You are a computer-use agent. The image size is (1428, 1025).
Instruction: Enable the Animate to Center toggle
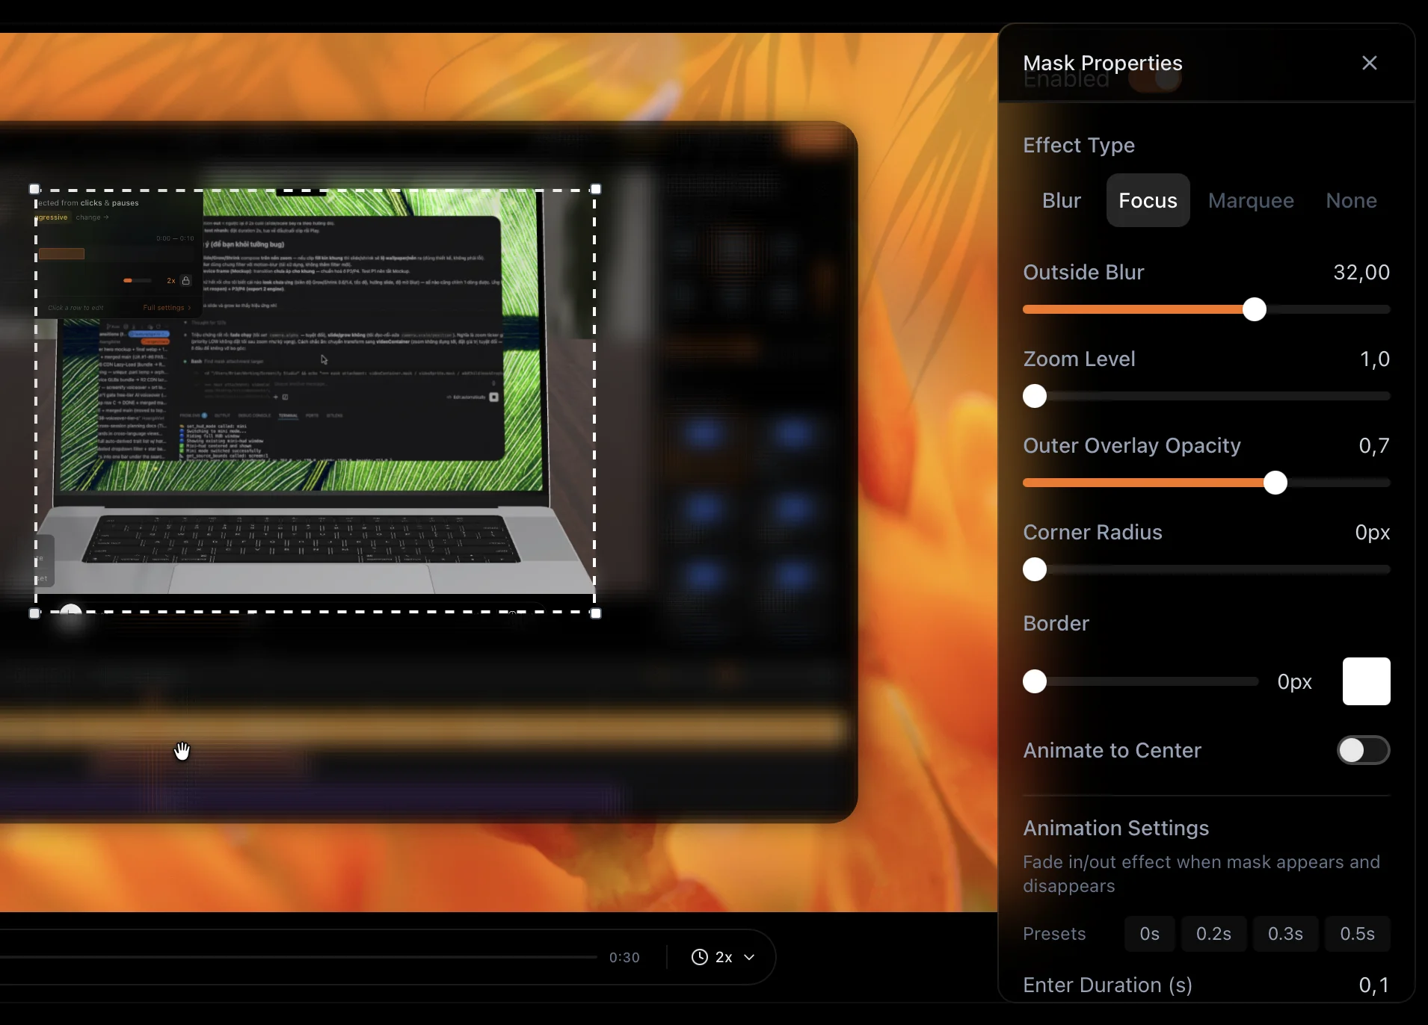click(x=1363, y=750)
